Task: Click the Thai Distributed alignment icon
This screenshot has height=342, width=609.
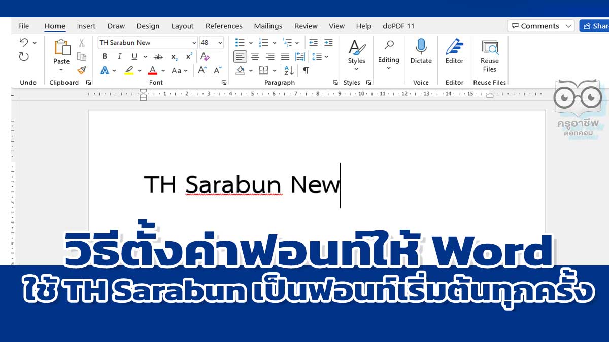Action: point(300,56)
